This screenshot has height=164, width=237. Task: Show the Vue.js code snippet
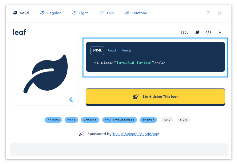click(127, 51)
